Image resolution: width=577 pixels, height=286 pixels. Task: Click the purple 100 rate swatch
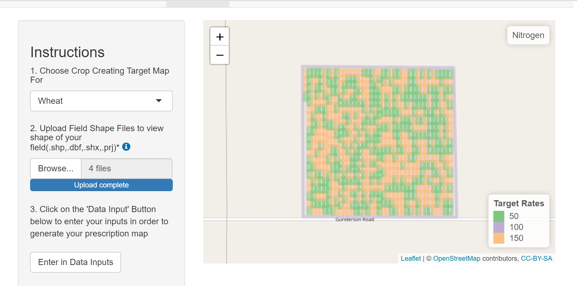tap(499, 227)
